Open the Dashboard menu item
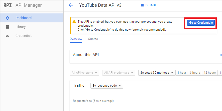Image resolution: width=222 pixels, height=111 pixels. point(24,18)
